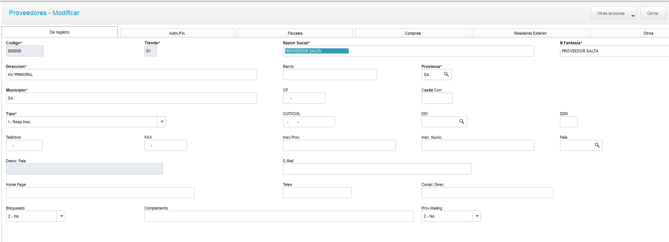Image resolution: width=669 pixels, height=242 pixels.
Task: Click the Municipio input field
Action: tap(131, 98)
